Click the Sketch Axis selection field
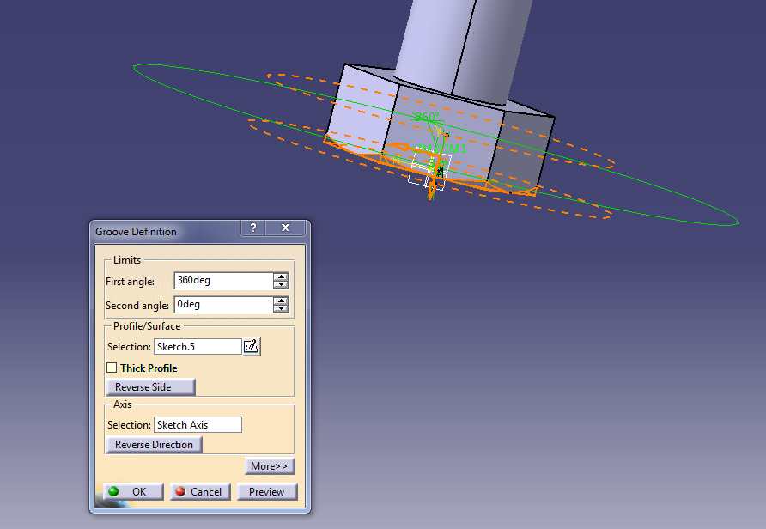The width and height of the screenshot is (766, 529). [197, 424]
